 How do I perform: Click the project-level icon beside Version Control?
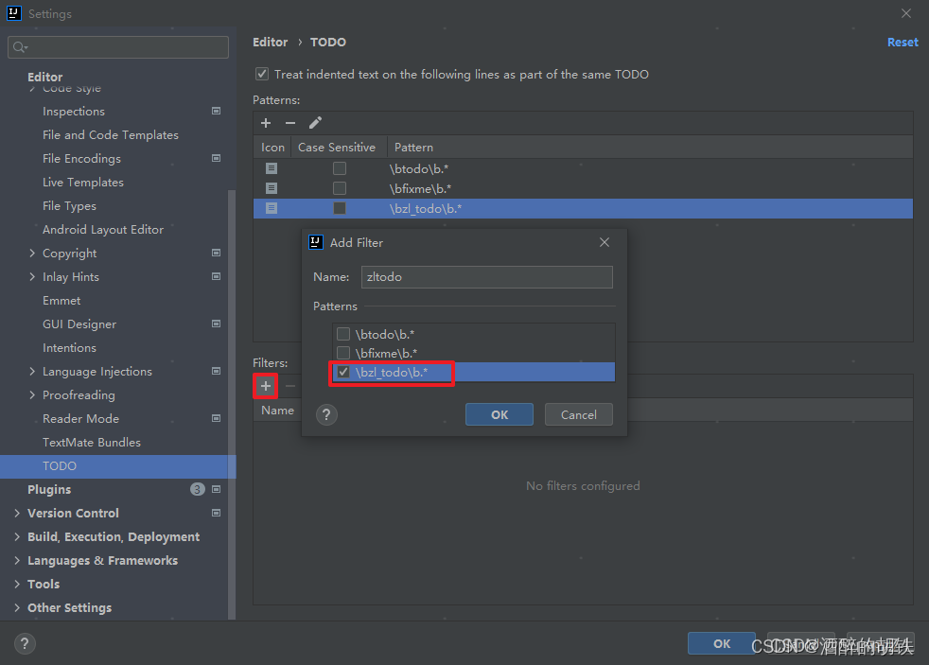[x=217, y=513]
